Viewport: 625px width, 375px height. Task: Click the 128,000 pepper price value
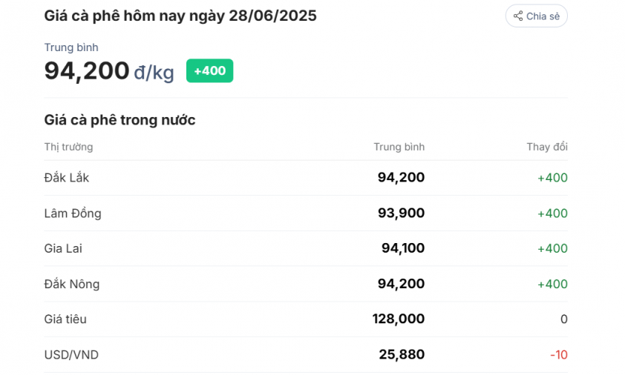tap(399, 319)
